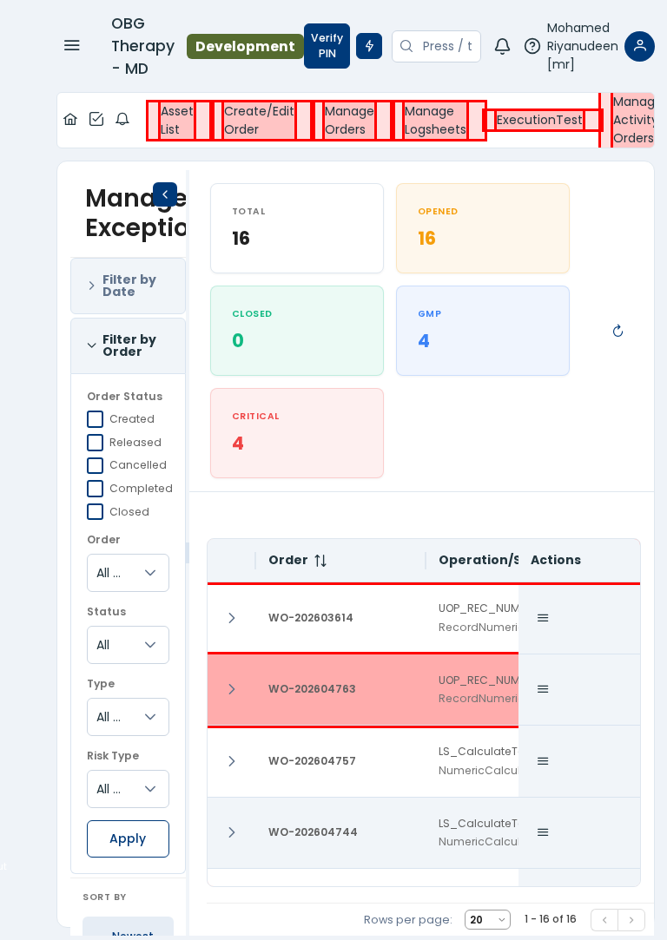
Task: Open notifications bell in top header
Action: pos(502,46)
